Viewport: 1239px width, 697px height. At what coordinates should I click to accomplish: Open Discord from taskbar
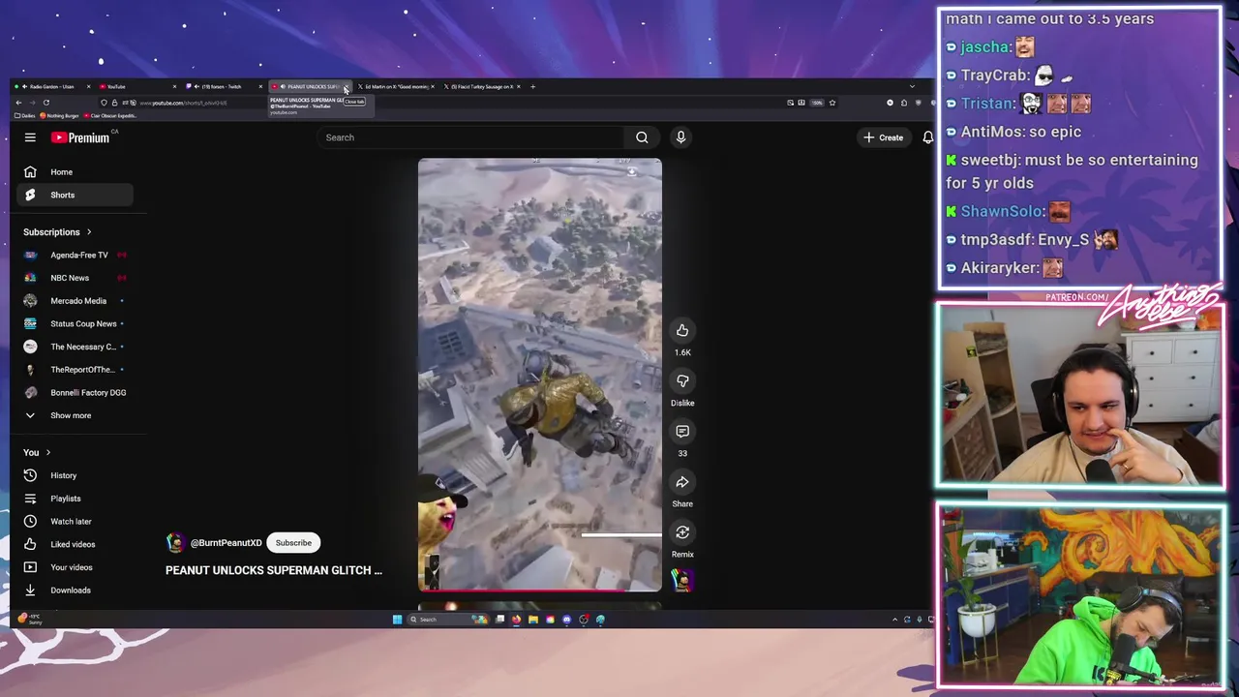567,620
